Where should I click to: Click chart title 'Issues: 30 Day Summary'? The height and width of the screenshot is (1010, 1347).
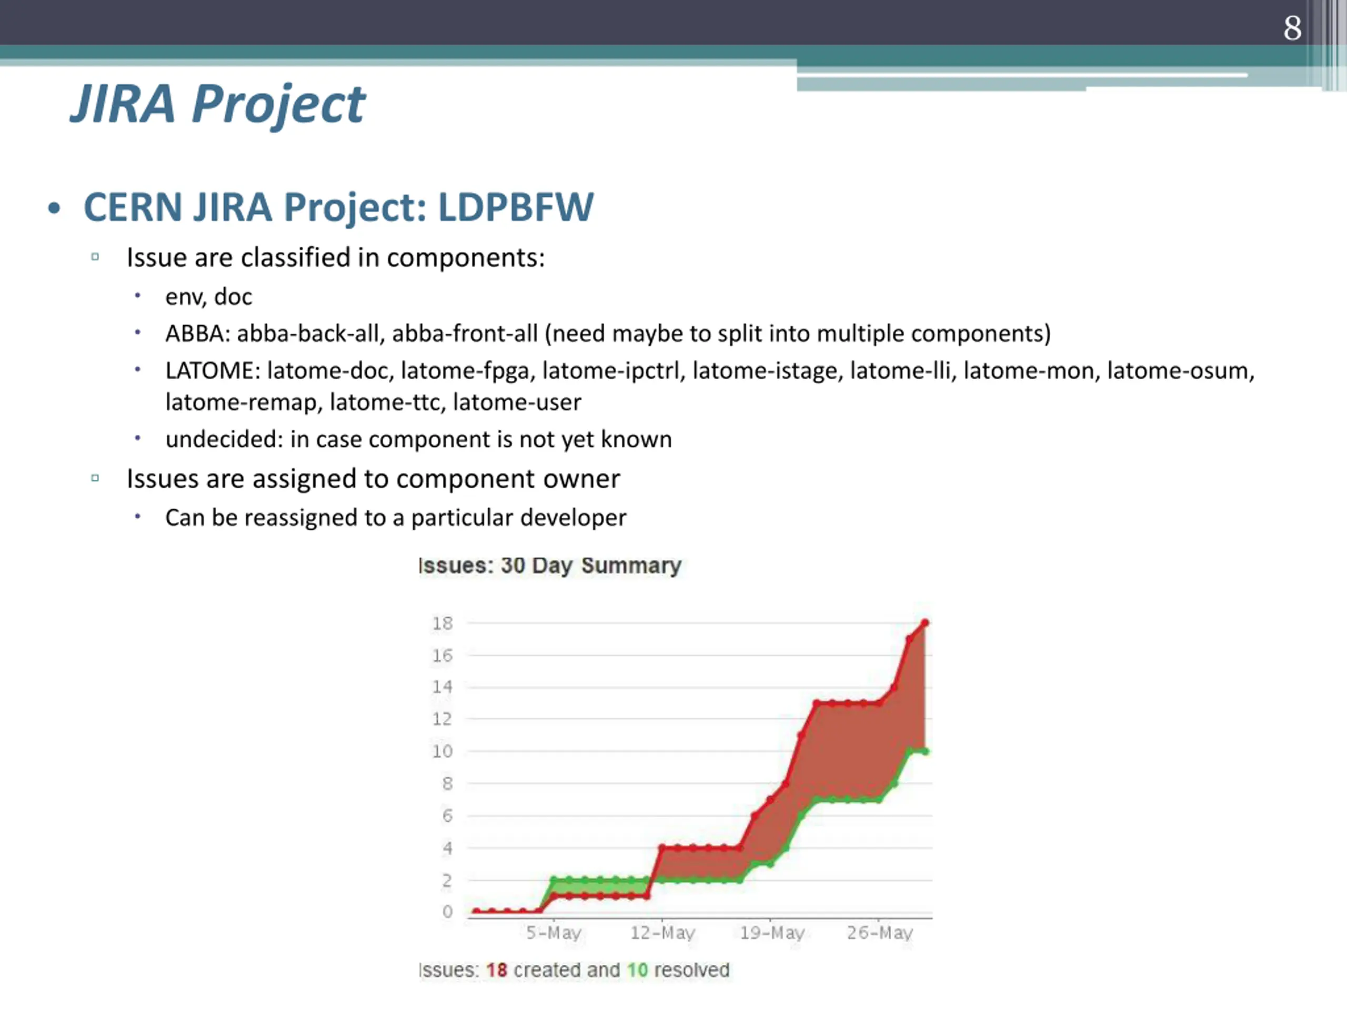tap(550, 565)
